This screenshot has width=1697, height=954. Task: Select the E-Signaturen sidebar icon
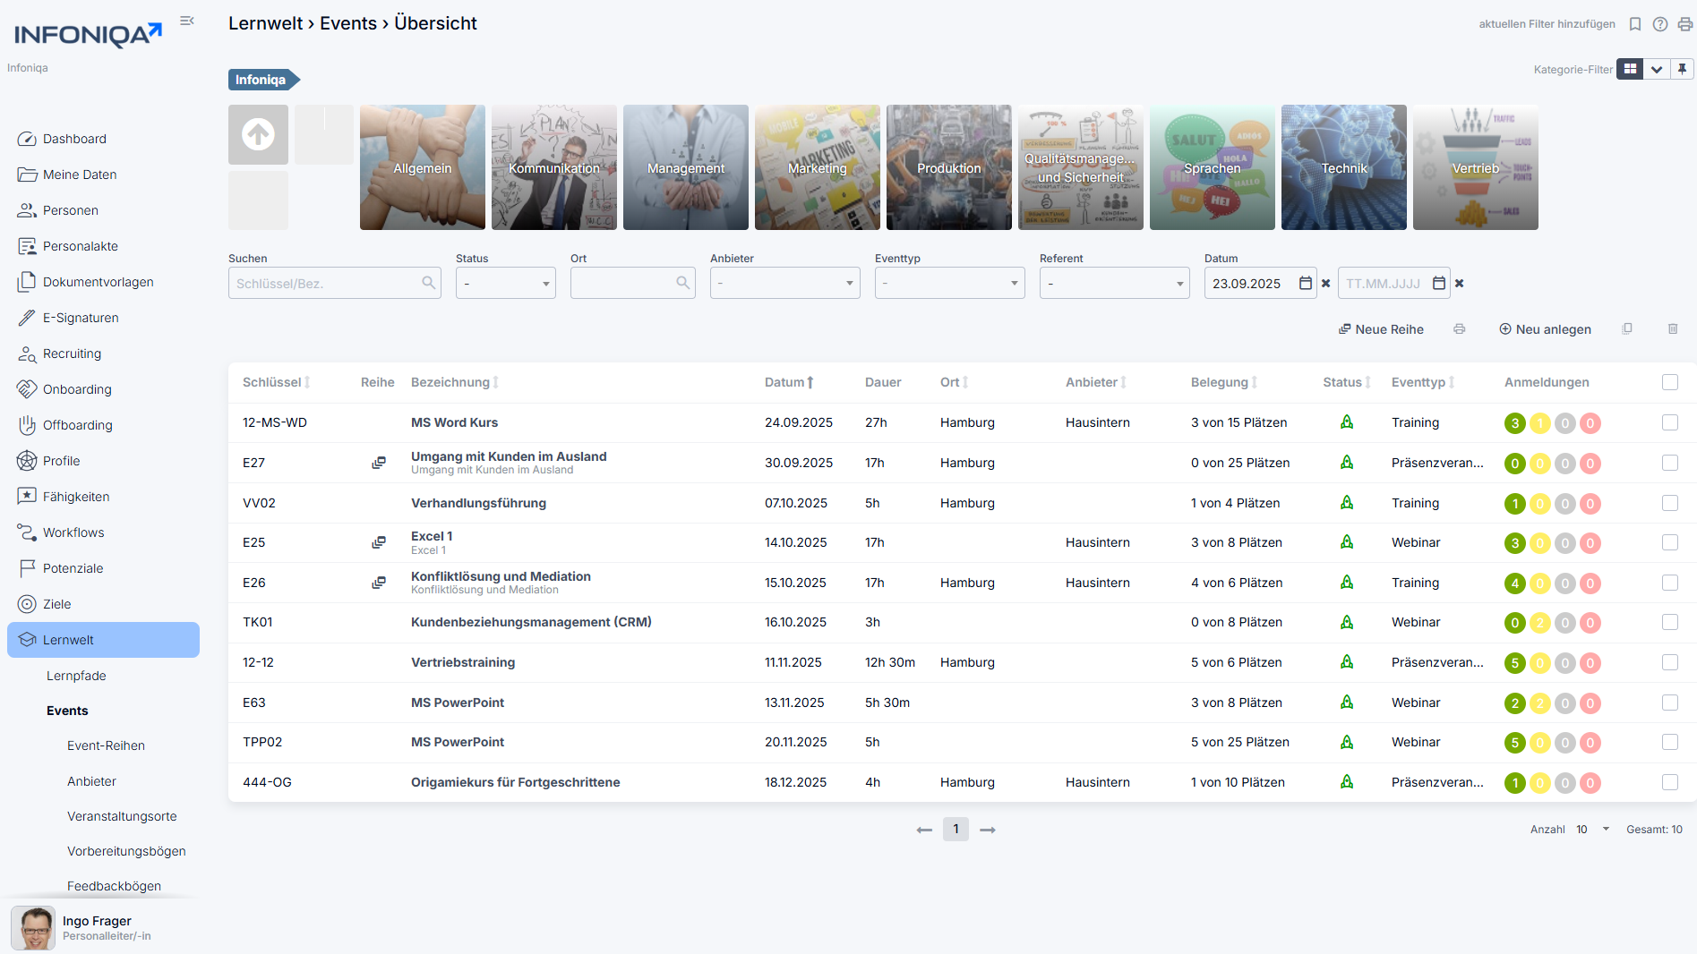[27, 318]
